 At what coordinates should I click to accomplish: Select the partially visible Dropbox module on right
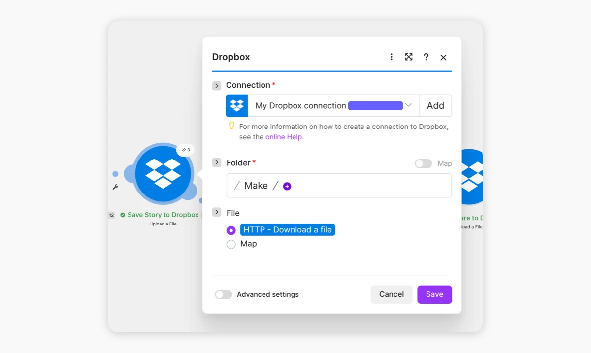point(472,177)
